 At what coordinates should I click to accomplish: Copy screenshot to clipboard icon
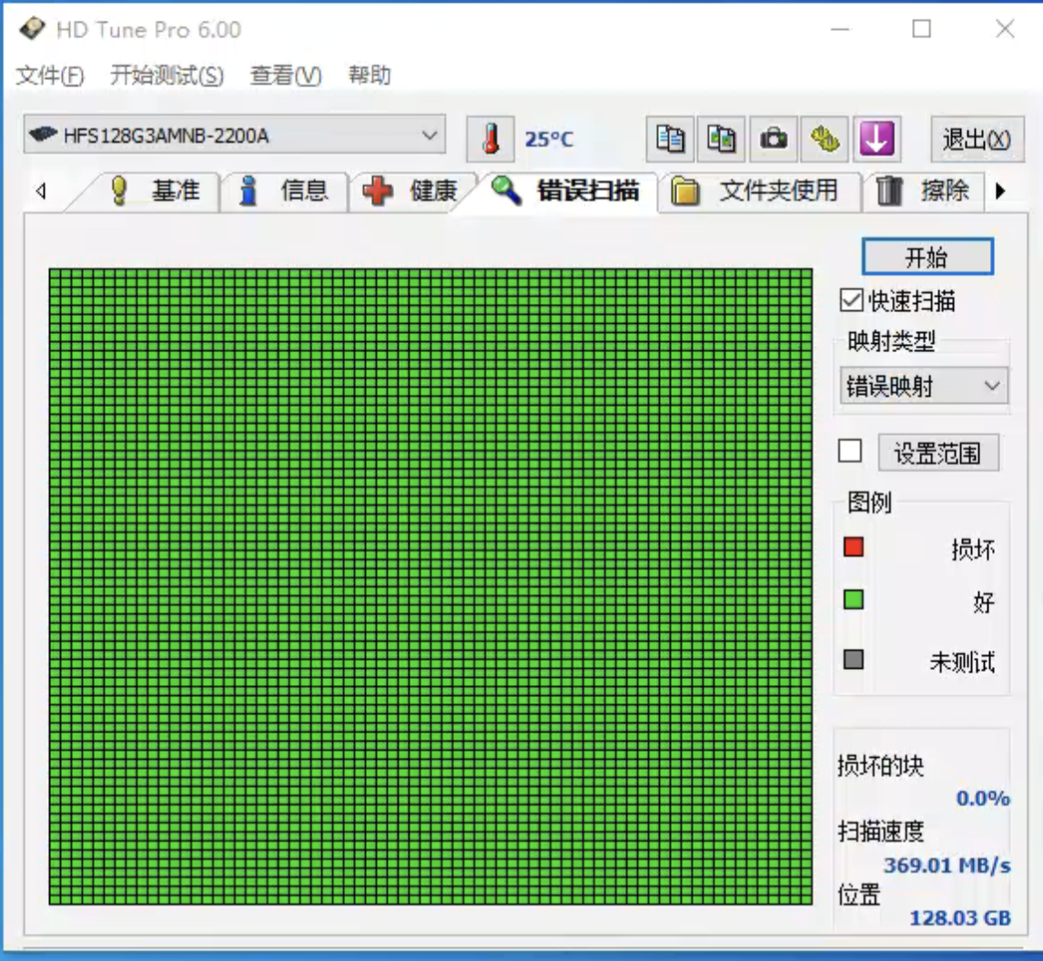(721, 139)
